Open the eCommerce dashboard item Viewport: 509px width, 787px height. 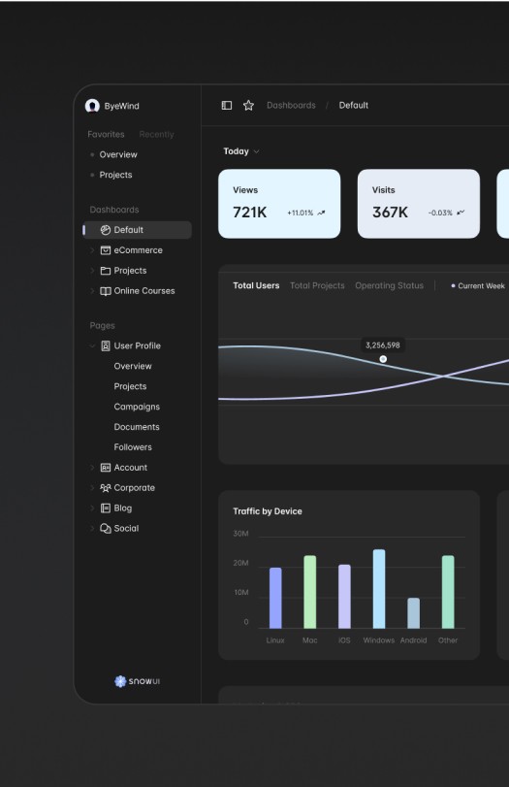[138, 250]
